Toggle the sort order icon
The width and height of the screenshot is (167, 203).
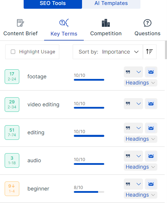click(149, 52)
